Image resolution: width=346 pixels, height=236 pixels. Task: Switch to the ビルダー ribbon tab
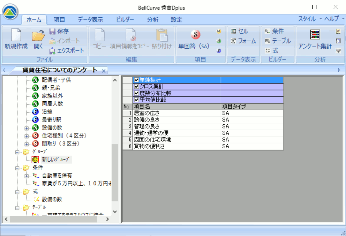coord(125,20)
